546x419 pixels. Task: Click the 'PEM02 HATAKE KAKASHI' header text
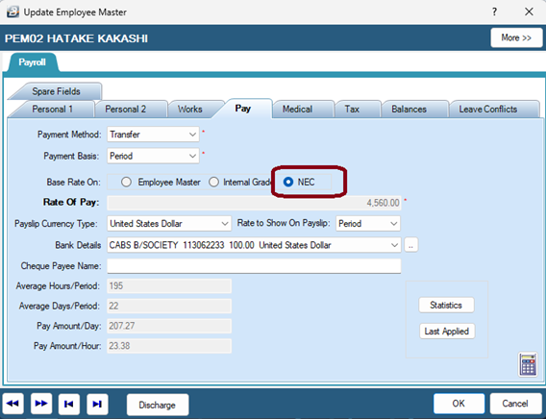76,38
